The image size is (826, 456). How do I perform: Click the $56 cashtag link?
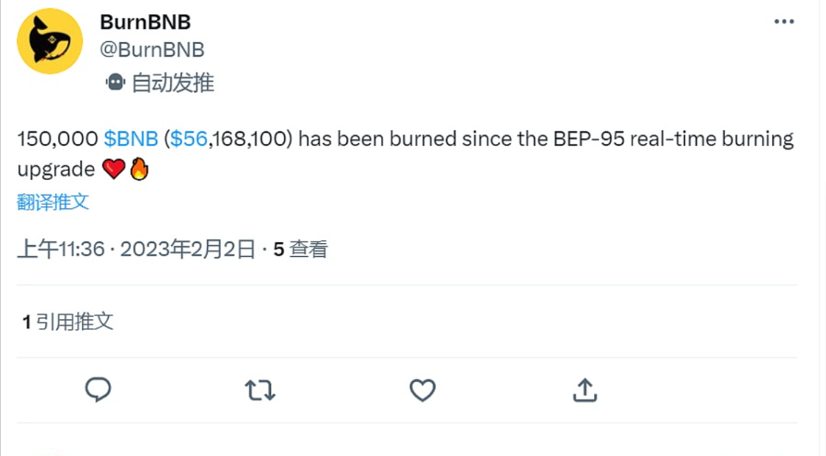click(189, 139)
